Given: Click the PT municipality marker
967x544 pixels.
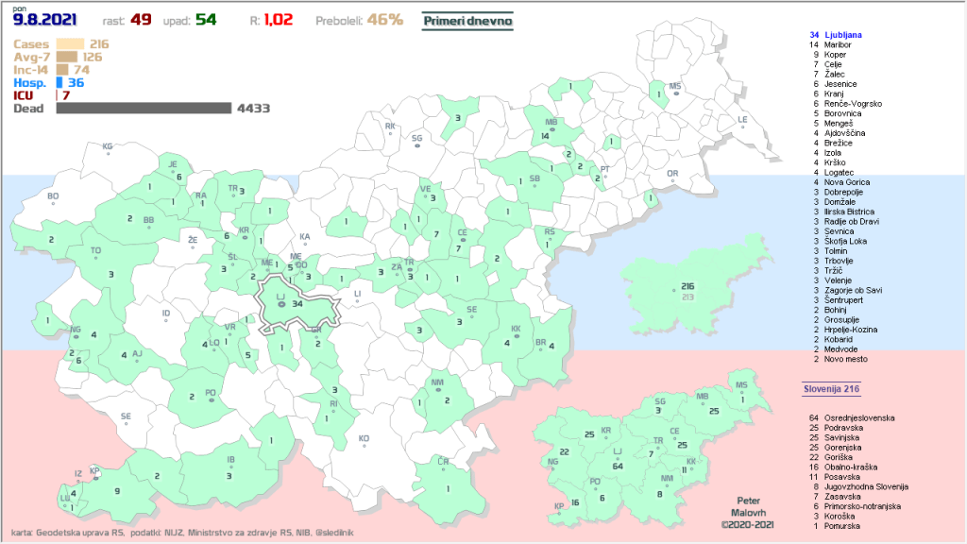Looking at the screenshot, I should click(x=605, y=170).
